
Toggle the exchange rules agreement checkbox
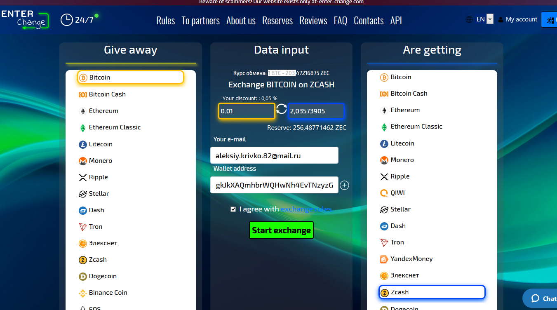pos(233,209)
